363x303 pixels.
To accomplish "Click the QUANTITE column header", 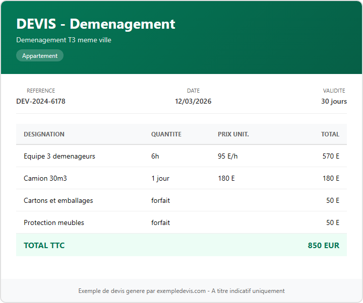I will coord(166,134).
